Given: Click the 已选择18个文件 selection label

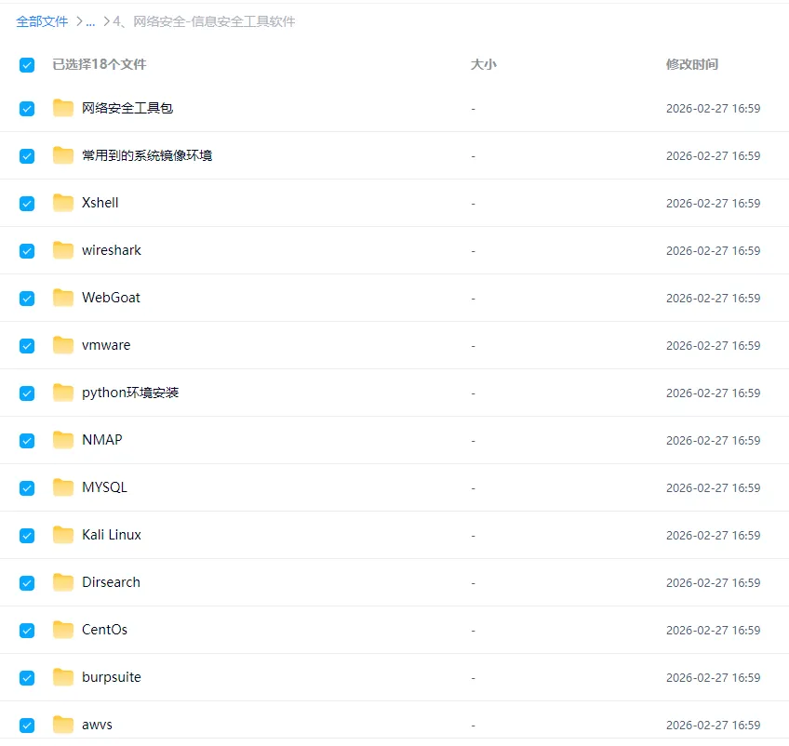Looking at the screenshot, I should click(100, 64).
